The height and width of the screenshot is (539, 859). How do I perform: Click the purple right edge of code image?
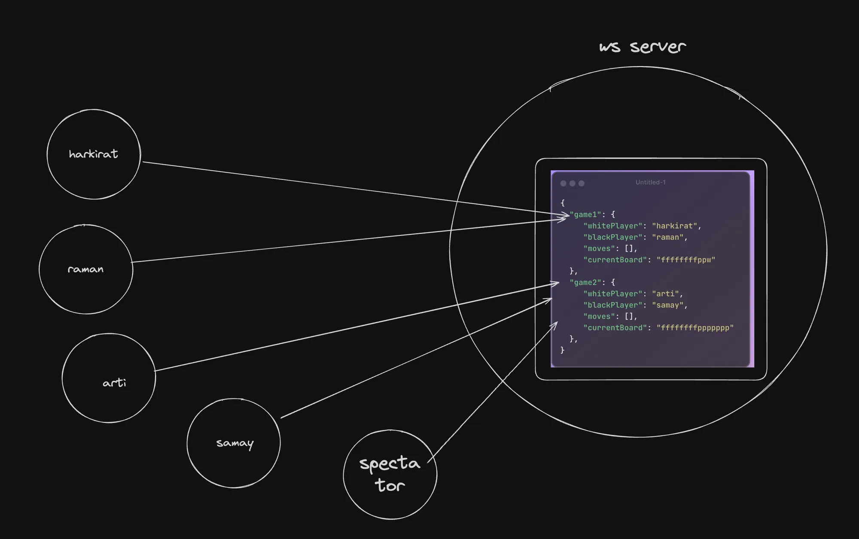752,269
